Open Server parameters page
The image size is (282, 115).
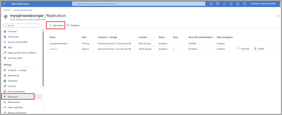click(x=16, y=91)
